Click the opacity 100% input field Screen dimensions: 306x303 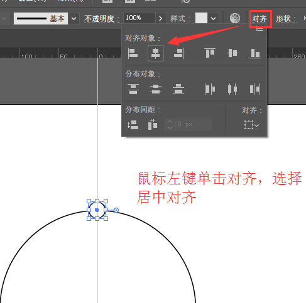point(139,18)
